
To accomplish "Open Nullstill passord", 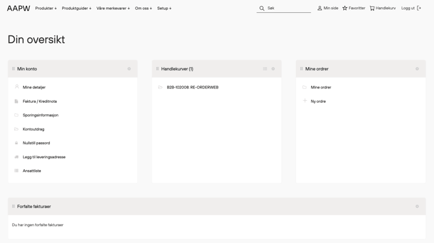I will point(36,143).
